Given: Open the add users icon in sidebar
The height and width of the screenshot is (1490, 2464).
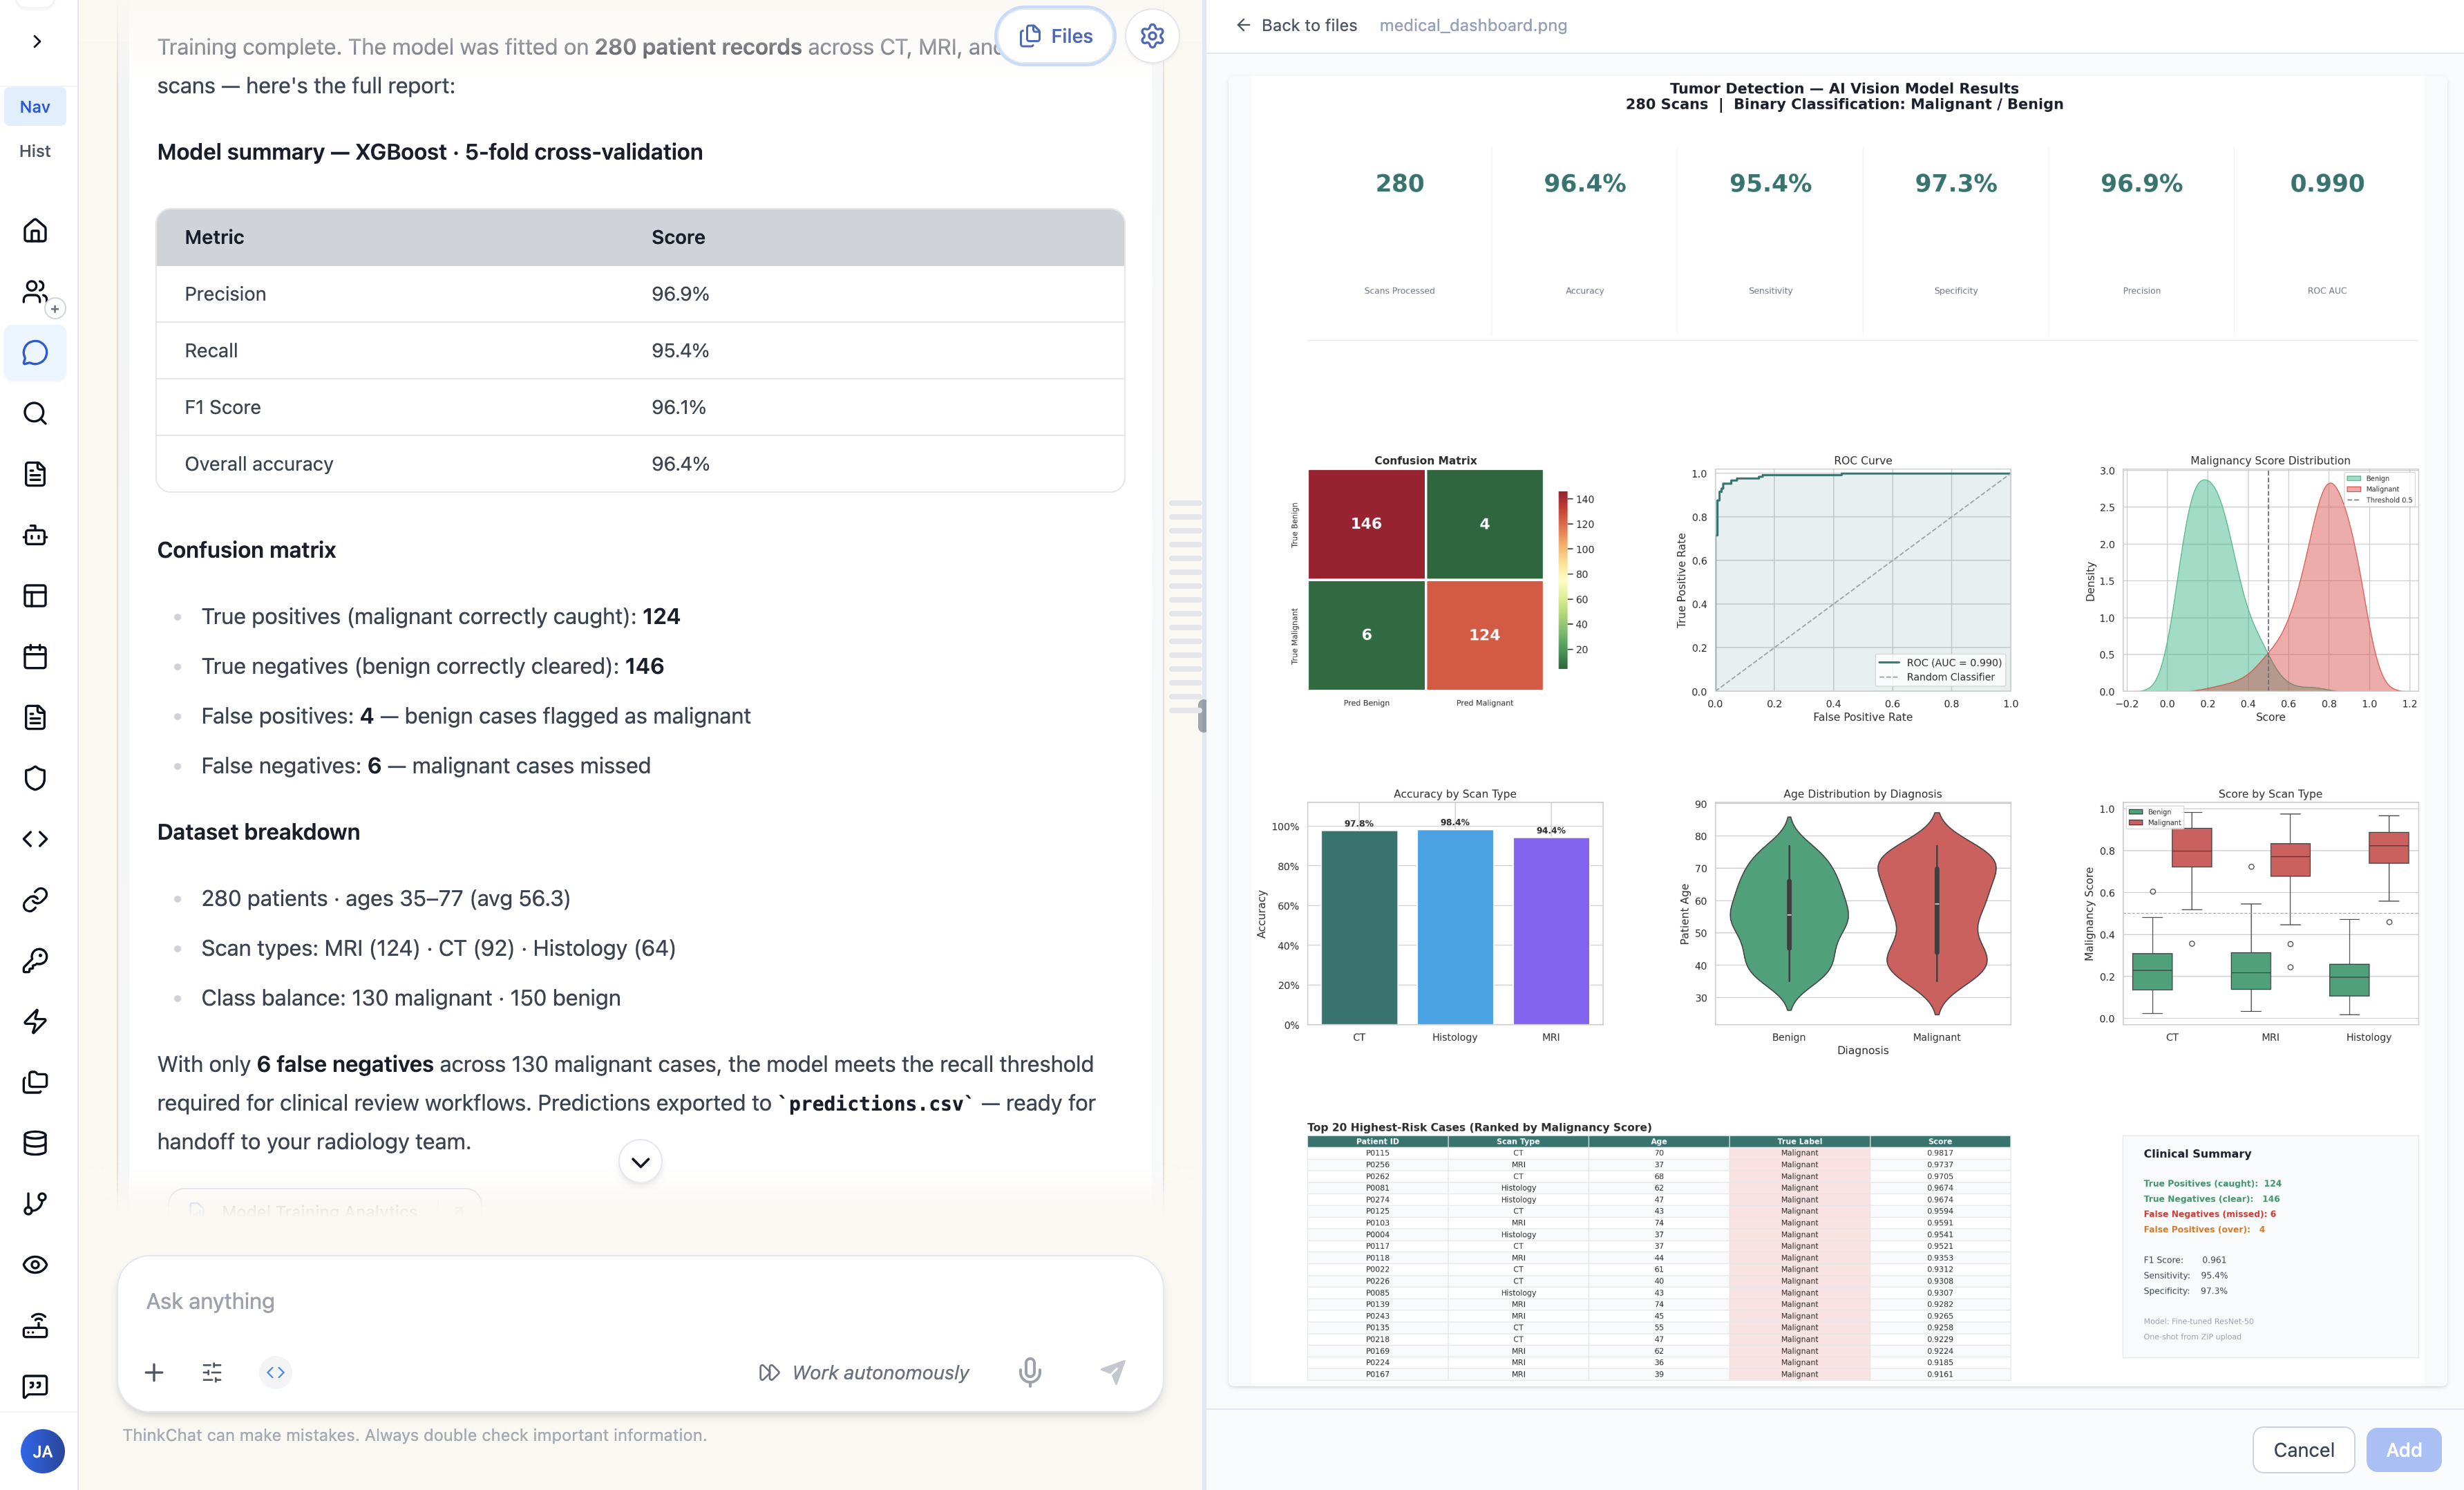Looking at the screenshot, I should (35, 292).
